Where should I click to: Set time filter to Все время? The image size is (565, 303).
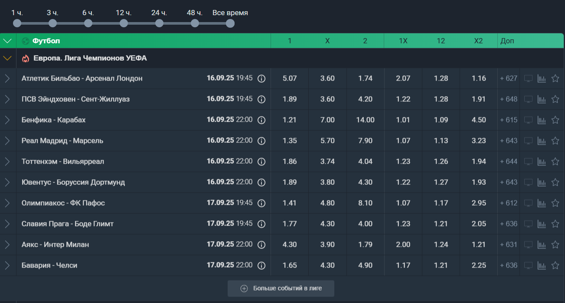point(230,23)
